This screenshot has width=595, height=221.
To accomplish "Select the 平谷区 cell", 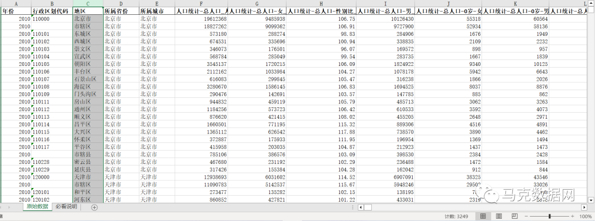I will click(88, 147).
